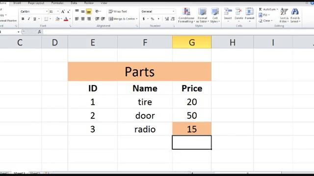Viewport: 314px width, 176px height.
Task: Select column G header
Action: pos(192,42)
